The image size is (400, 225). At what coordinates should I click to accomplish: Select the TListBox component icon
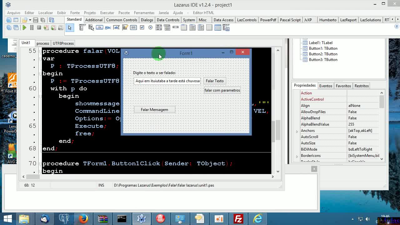tap(159, 27)
